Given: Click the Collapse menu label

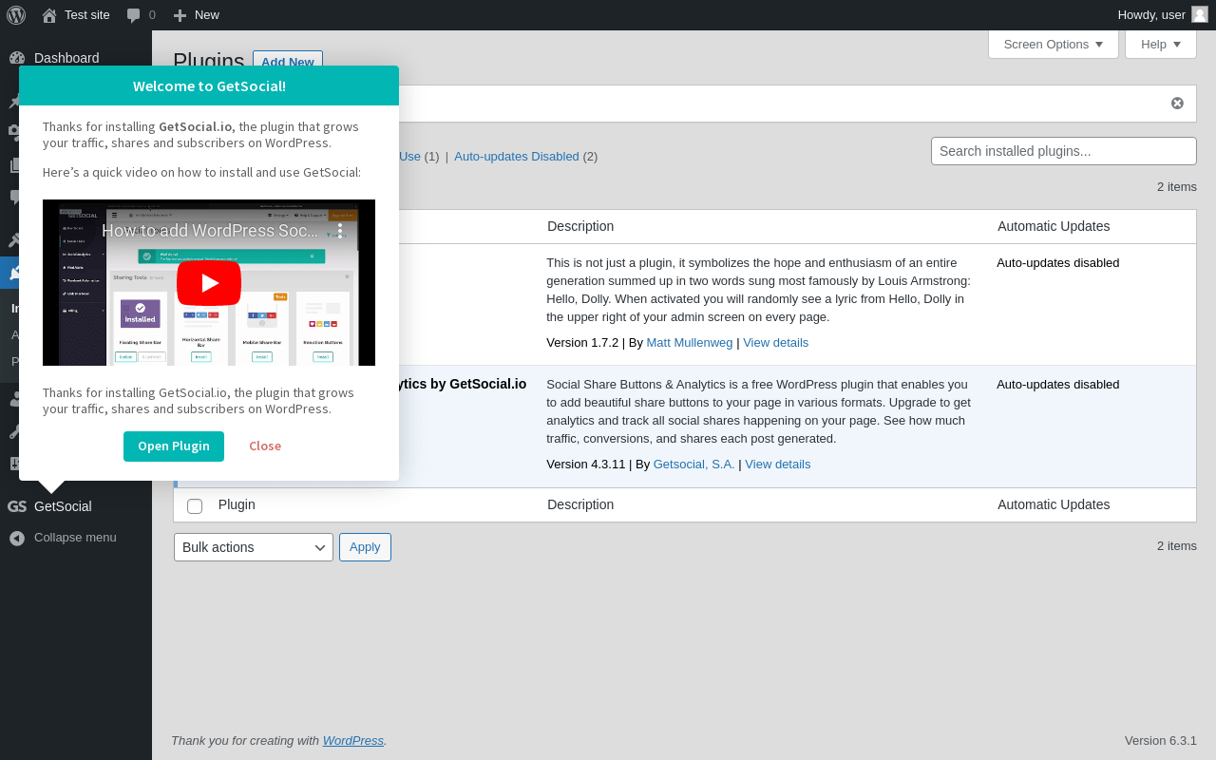Looking at the screenshot, I should pos(75,538).
